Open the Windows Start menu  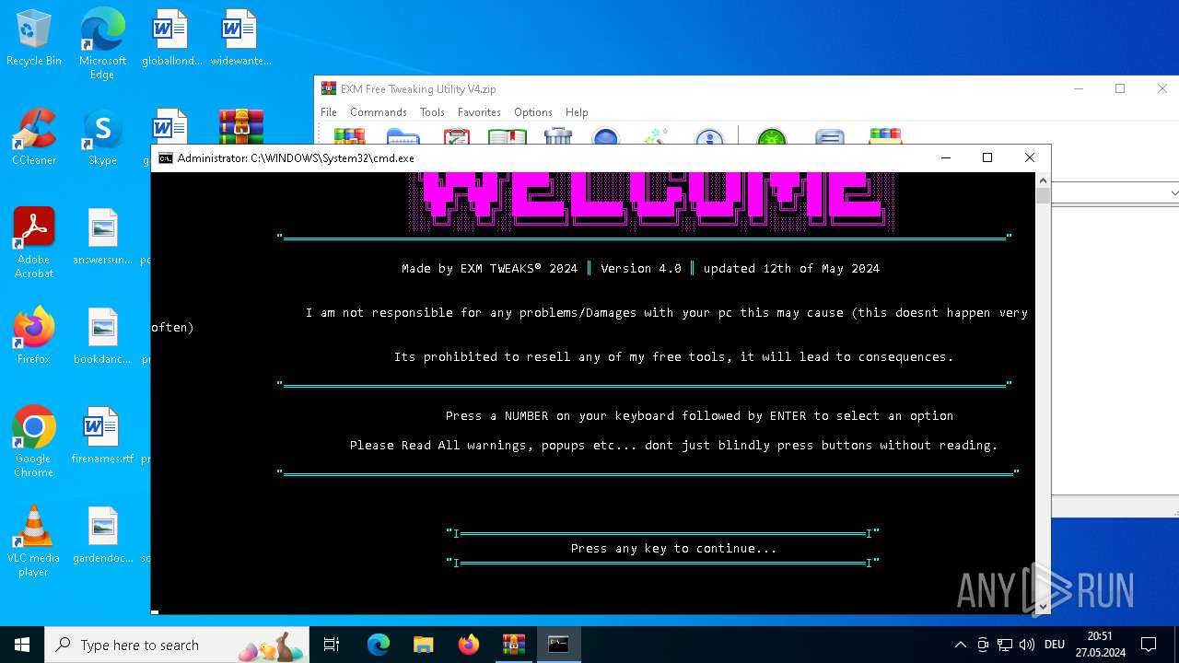(22, 645)
